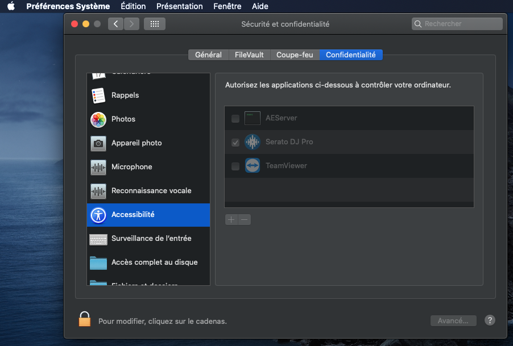The width and height of the screenshot is (513, 346).
Task: Select the AEServer row name
Action: coord(282,118)
